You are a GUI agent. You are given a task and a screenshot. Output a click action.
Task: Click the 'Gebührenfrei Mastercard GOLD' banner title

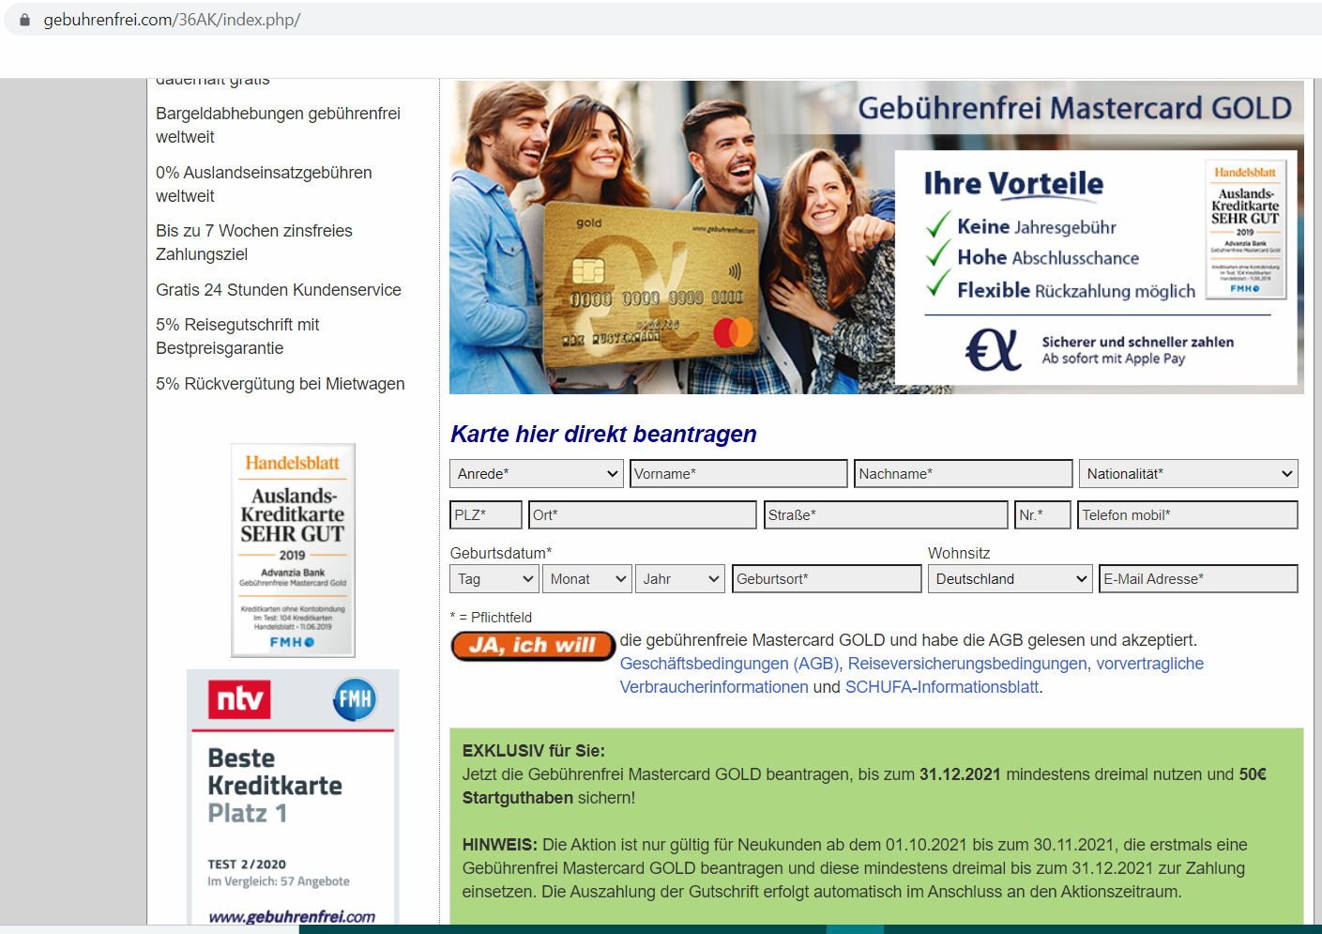pyautogui.click(x=1075, y=108)
